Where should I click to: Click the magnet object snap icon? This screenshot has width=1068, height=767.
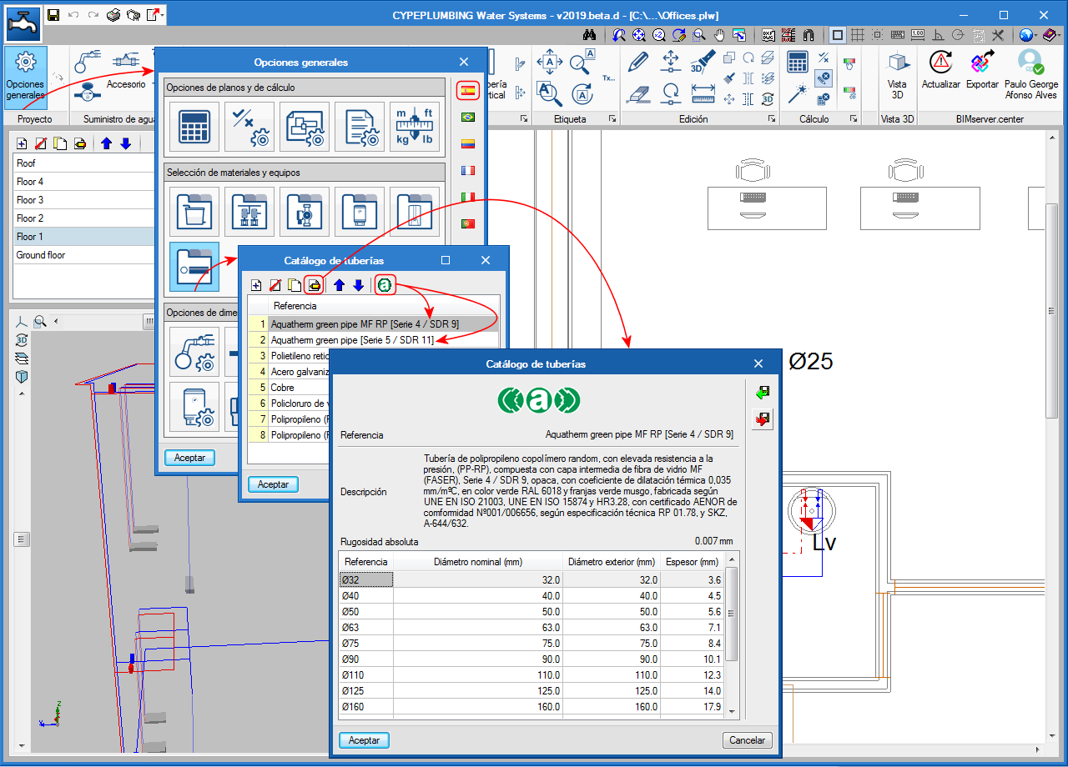(x=808, y=35)
